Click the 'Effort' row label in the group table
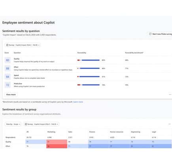 click(x=8, y=146)
